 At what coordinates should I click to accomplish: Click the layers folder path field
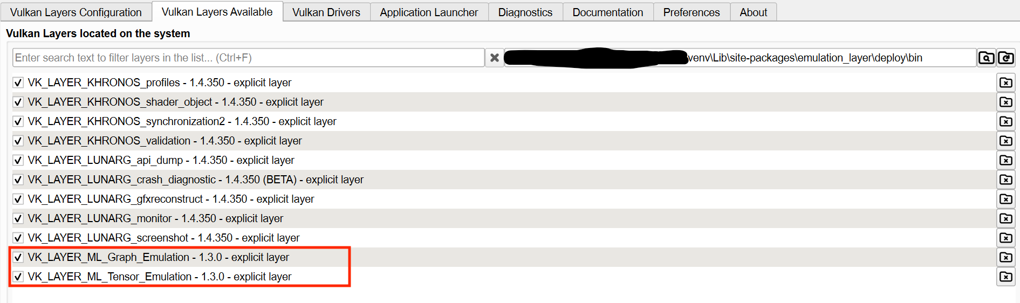[x=740, y=58]
